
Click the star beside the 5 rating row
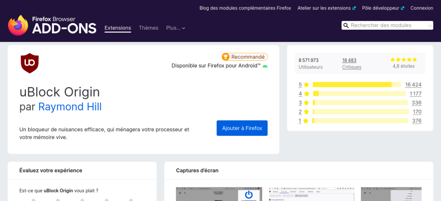(x=306, y=85)
